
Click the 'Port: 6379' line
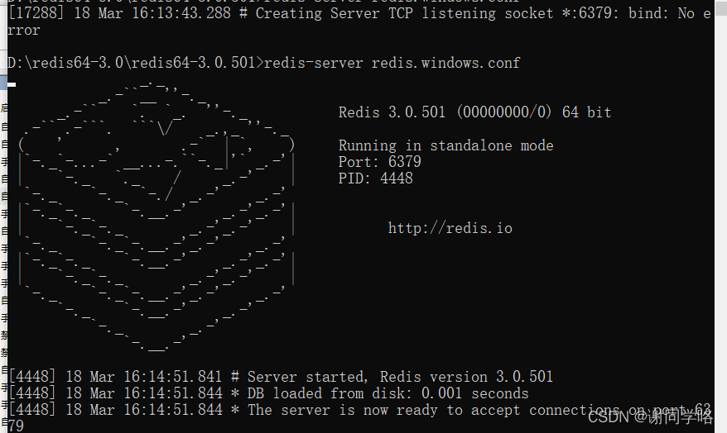(x=380, y=162)
